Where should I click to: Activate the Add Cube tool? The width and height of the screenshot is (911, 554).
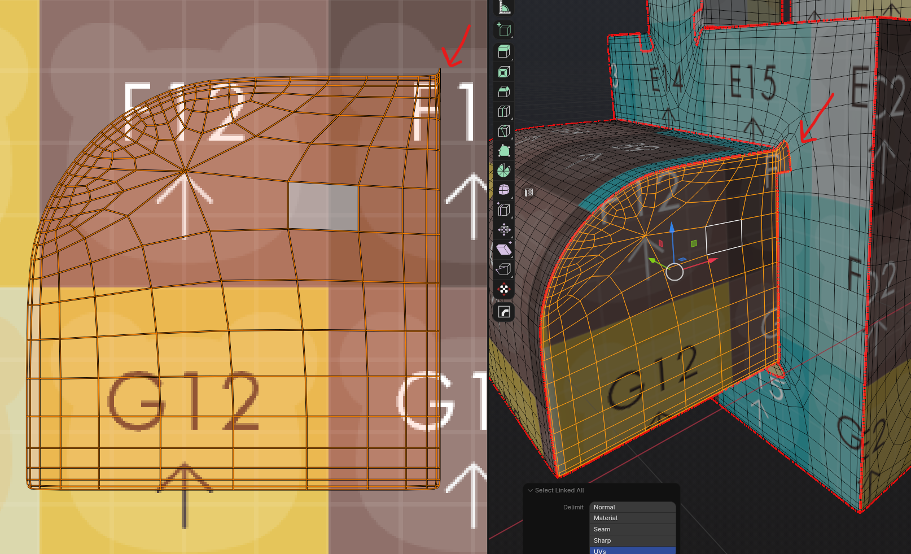(x=504, y=30)
